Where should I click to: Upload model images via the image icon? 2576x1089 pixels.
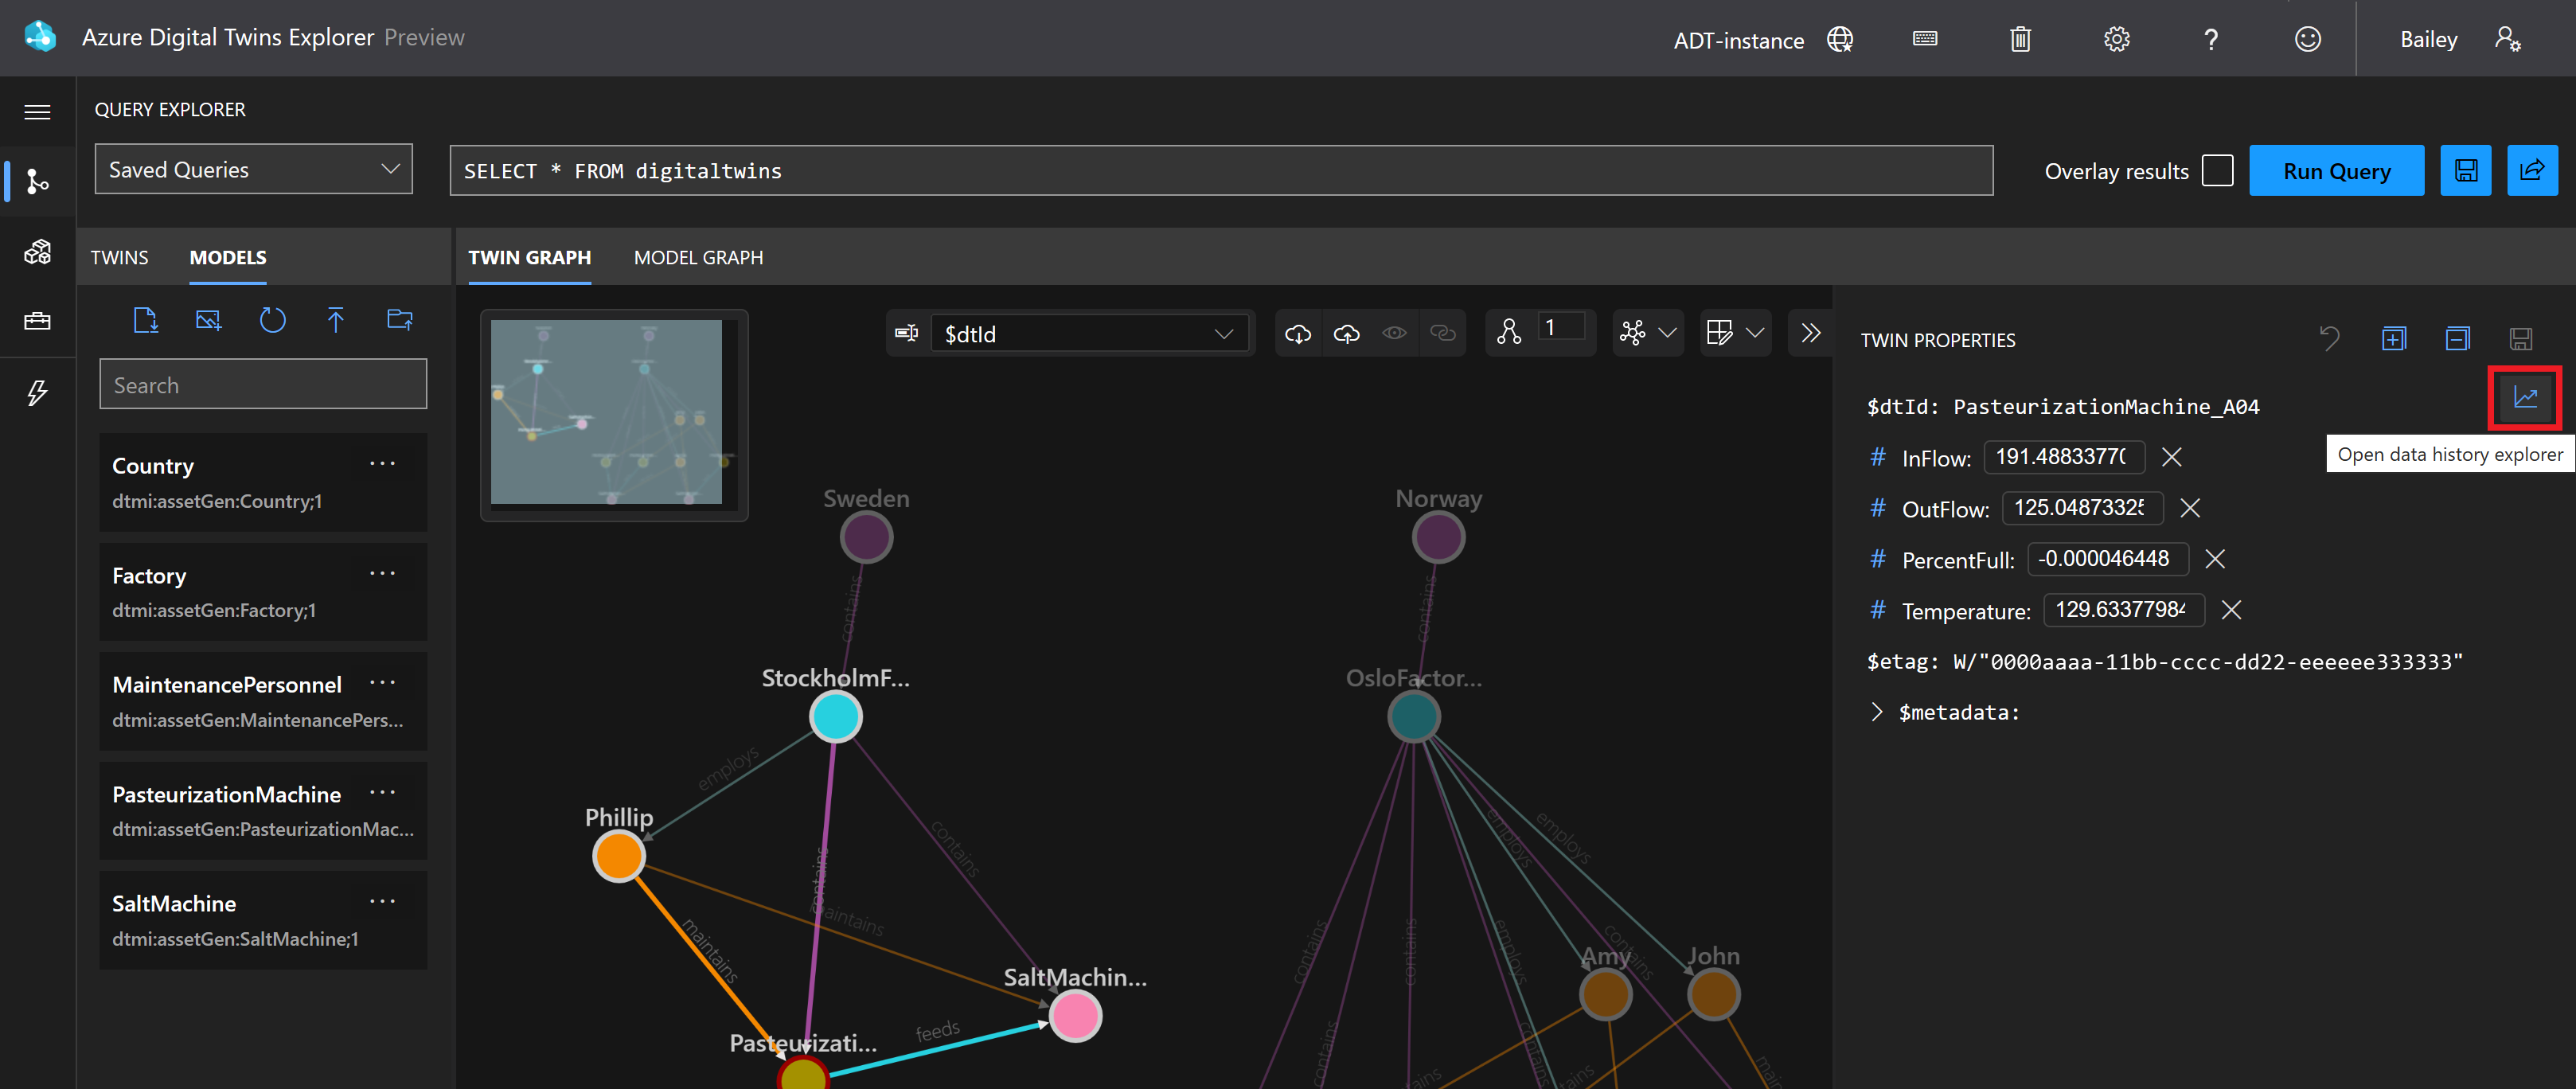click(208, 320)
